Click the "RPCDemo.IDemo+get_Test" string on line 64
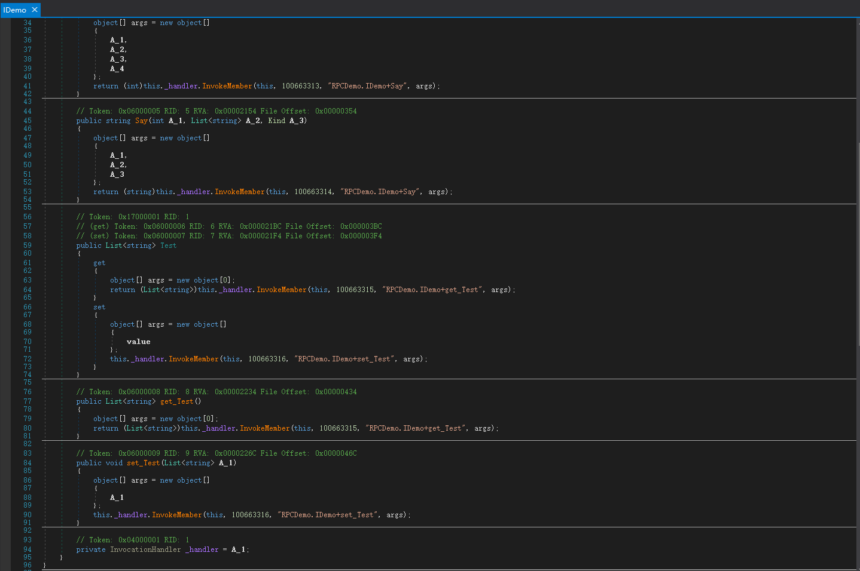 pos(432,290)
